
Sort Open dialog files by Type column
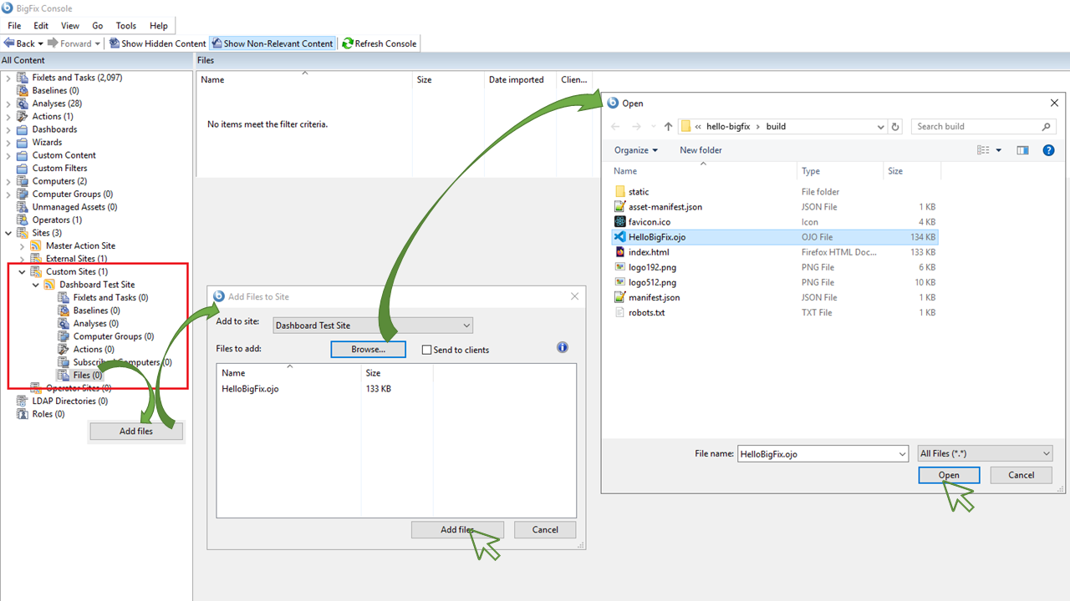[841, 171]
